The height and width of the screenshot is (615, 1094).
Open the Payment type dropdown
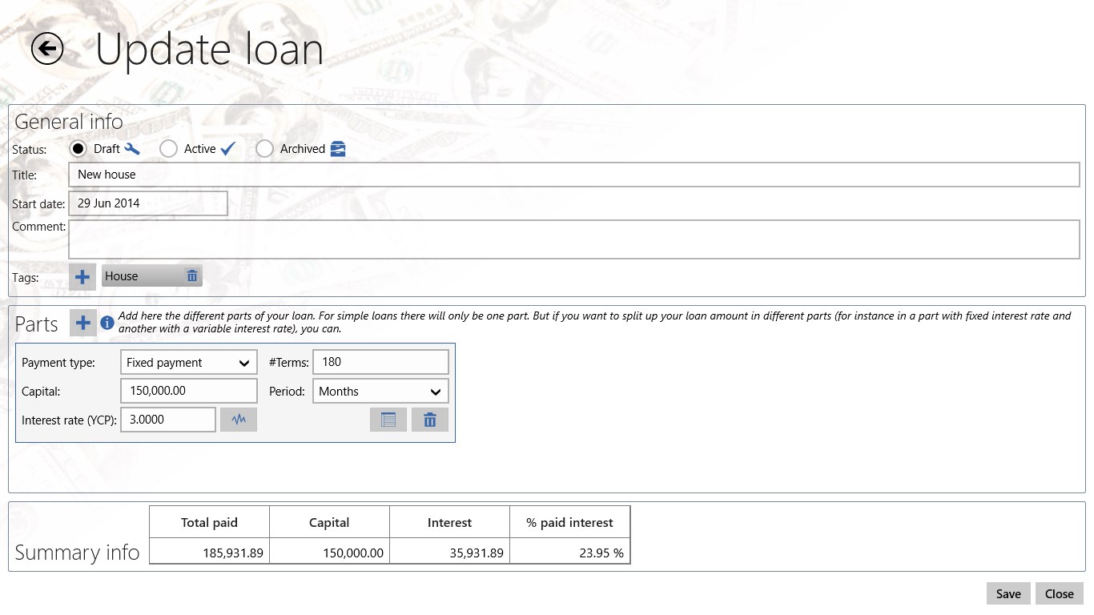point(189,363)
